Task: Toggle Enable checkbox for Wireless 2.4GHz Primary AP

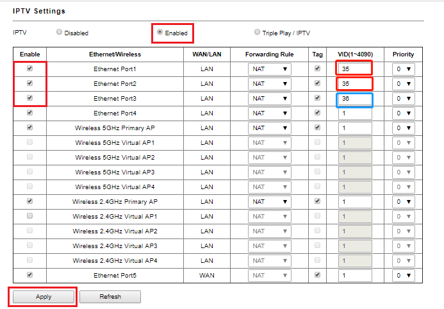Action: pos(29,201)
